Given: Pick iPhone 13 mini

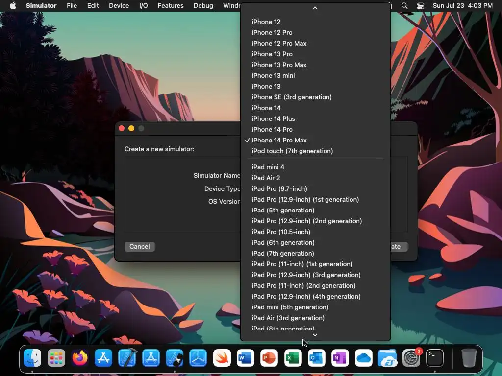Looking at the screenshot, I should pos(315,76).
